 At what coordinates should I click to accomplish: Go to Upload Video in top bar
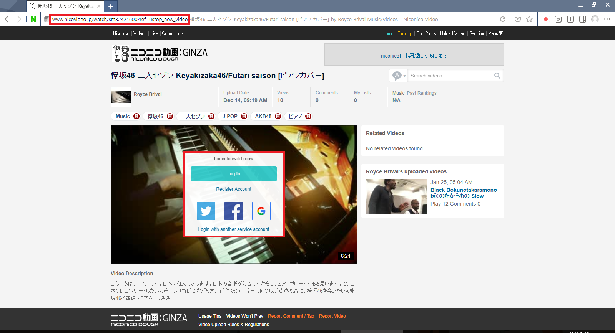[x=453, y=33]
